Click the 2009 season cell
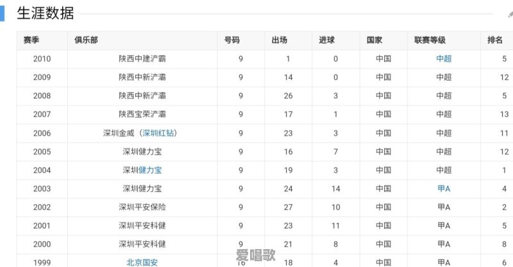The width and height of the screenshot is (513, 267). pos(42,77)
